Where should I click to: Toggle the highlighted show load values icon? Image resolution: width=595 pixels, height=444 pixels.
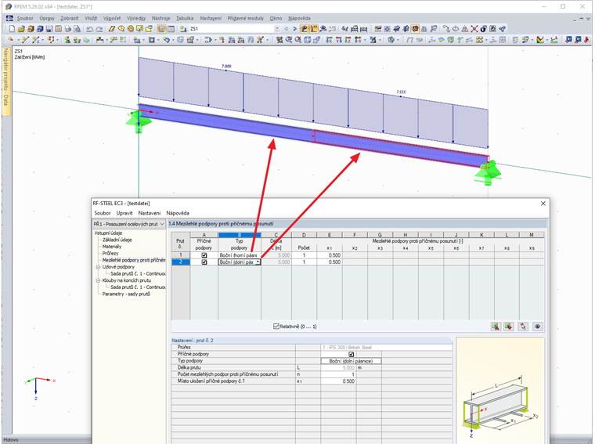pos(313,29)
